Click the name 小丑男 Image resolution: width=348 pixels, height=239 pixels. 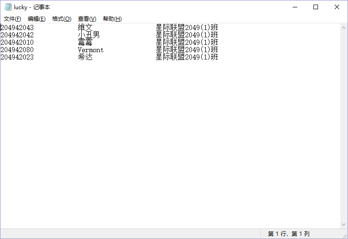[89, 35]
